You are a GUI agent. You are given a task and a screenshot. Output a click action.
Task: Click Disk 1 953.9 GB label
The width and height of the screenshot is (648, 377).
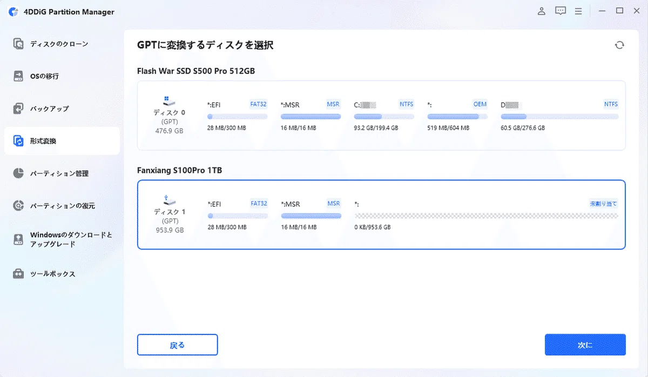click(x=169, y=230)
